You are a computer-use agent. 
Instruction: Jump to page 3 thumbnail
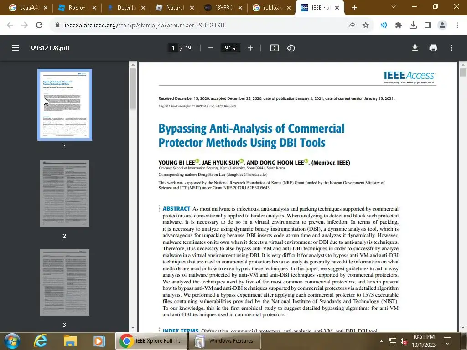pyautogui.click(x=65, y=283)
